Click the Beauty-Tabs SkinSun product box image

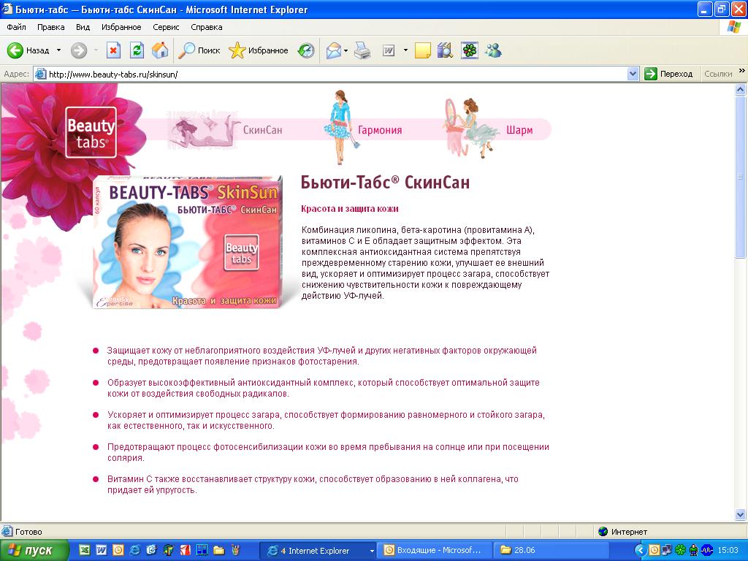pyautogui.click(x=186, y=242)
